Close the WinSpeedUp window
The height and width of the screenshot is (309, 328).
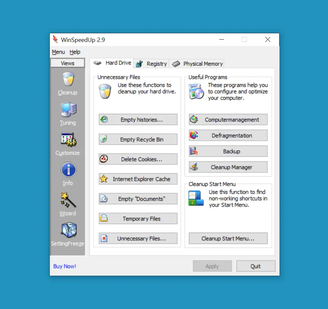tap(268, 39)
